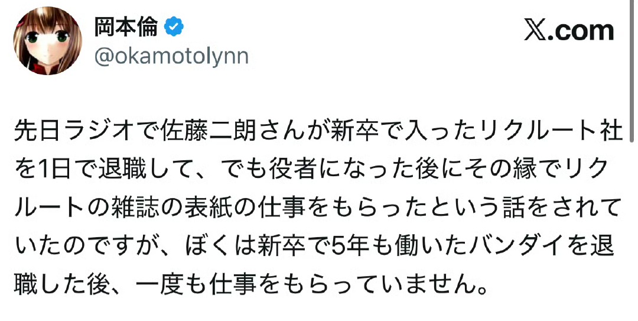This screenshot has width=638, height=321.
Task: Open the @okamotolynn handle link
Action: (171, 56)
